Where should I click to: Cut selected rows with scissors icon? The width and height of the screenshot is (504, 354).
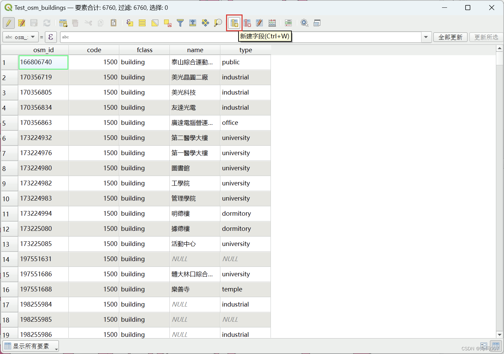[x=88, y=23]
